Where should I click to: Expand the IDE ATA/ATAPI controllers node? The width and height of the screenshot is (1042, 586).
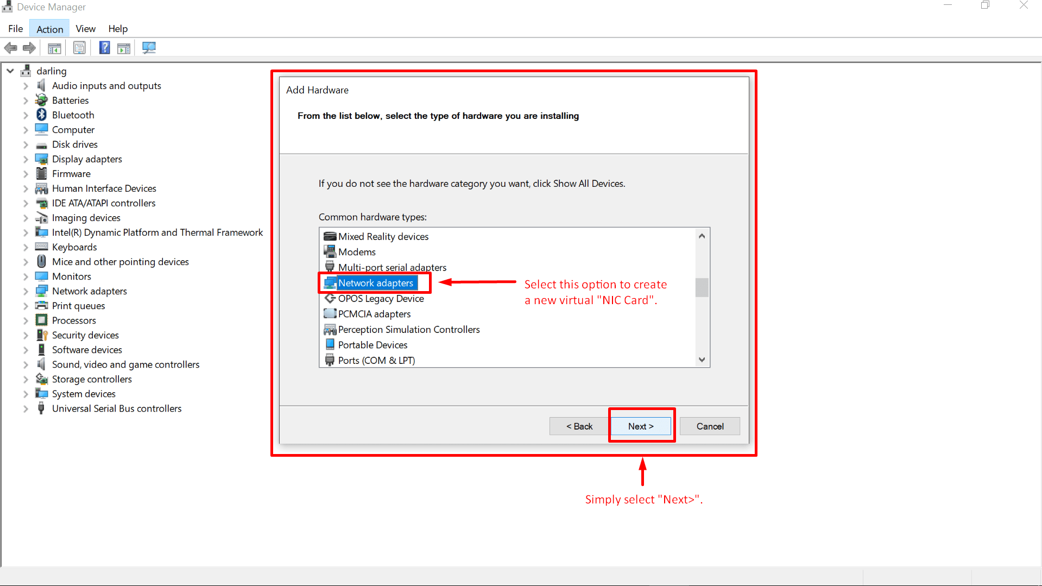click(x=26, y=203)
